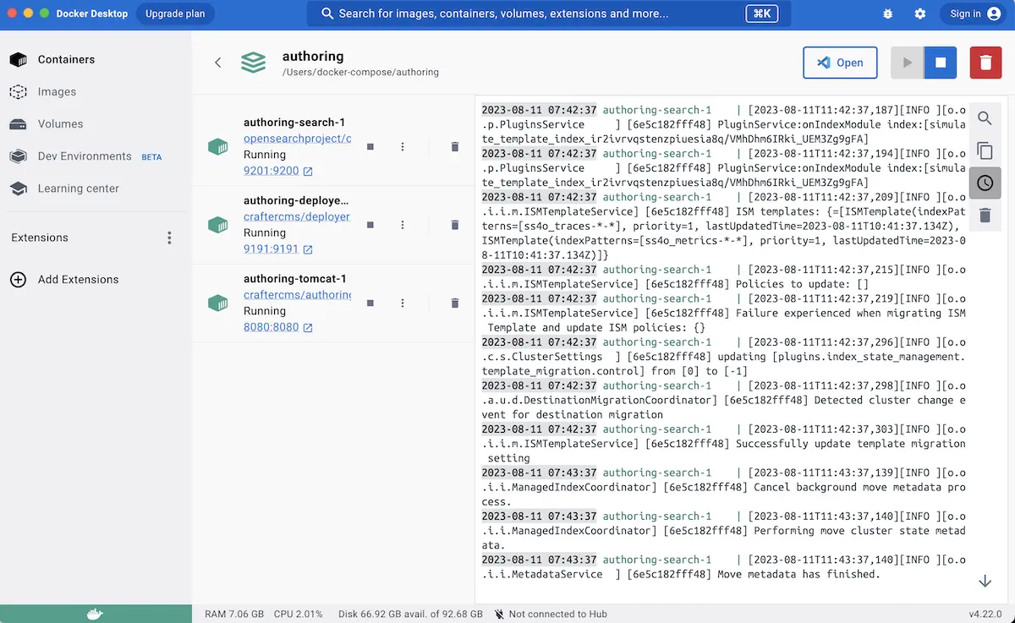Copy the log output to clipboard

(985, 150)
